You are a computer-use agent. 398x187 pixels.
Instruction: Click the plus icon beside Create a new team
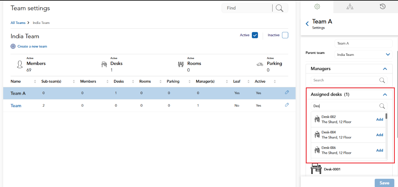(x=13, y=46)
